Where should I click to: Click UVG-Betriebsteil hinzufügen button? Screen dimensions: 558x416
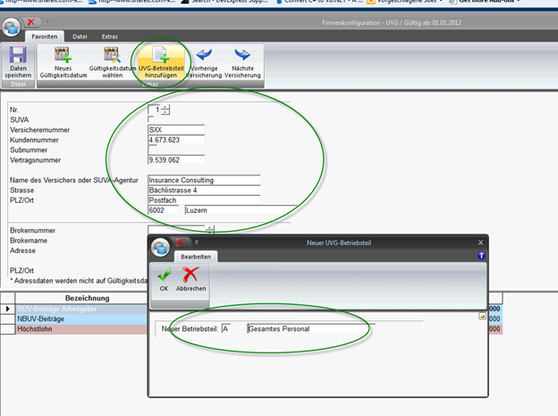click(x=162, y=57)
